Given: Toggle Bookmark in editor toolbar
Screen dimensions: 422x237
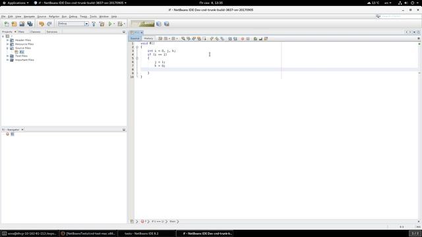Looking at the screenshot, I should coord(222,39).
